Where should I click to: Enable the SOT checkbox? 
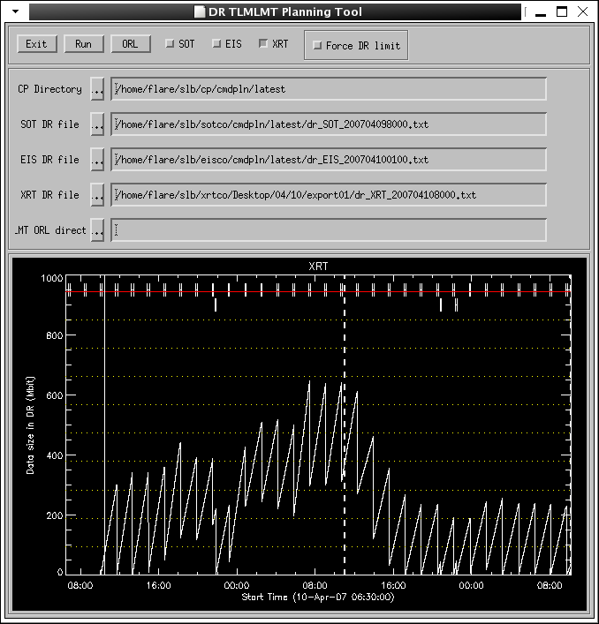170,44
